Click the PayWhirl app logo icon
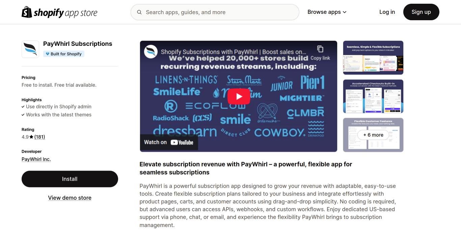This screenshot has width=461, height=236. [30, 49]
